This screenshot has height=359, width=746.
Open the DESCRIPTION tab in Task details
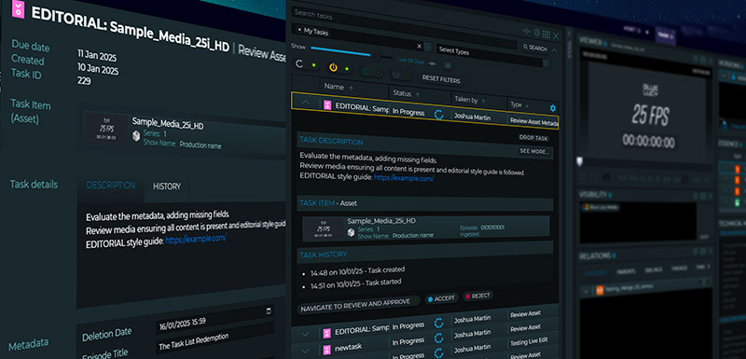[x=110, y=186]
